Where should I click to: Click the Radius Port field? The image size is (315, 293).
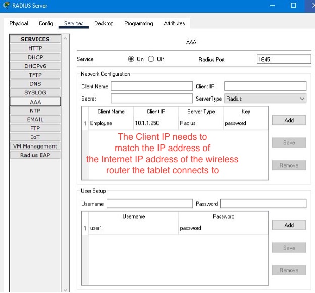tap(284, 59)
